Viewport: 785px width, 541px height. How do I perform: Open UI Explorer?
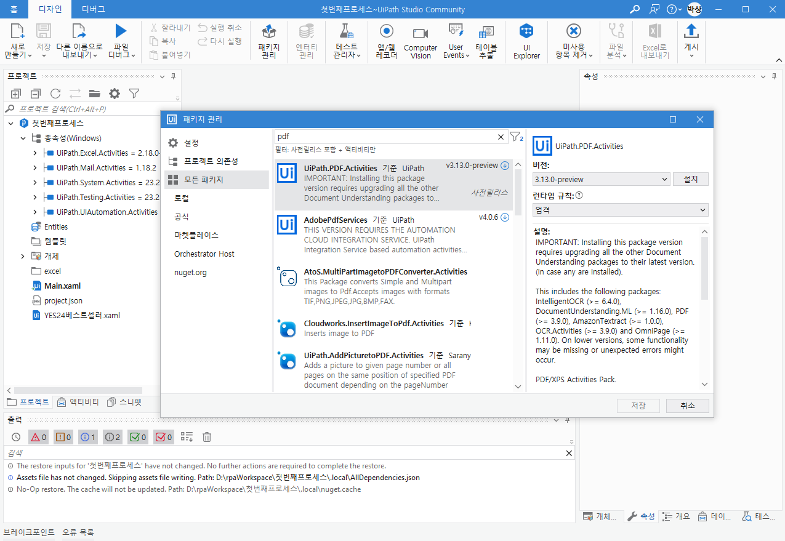pos(526,41)
